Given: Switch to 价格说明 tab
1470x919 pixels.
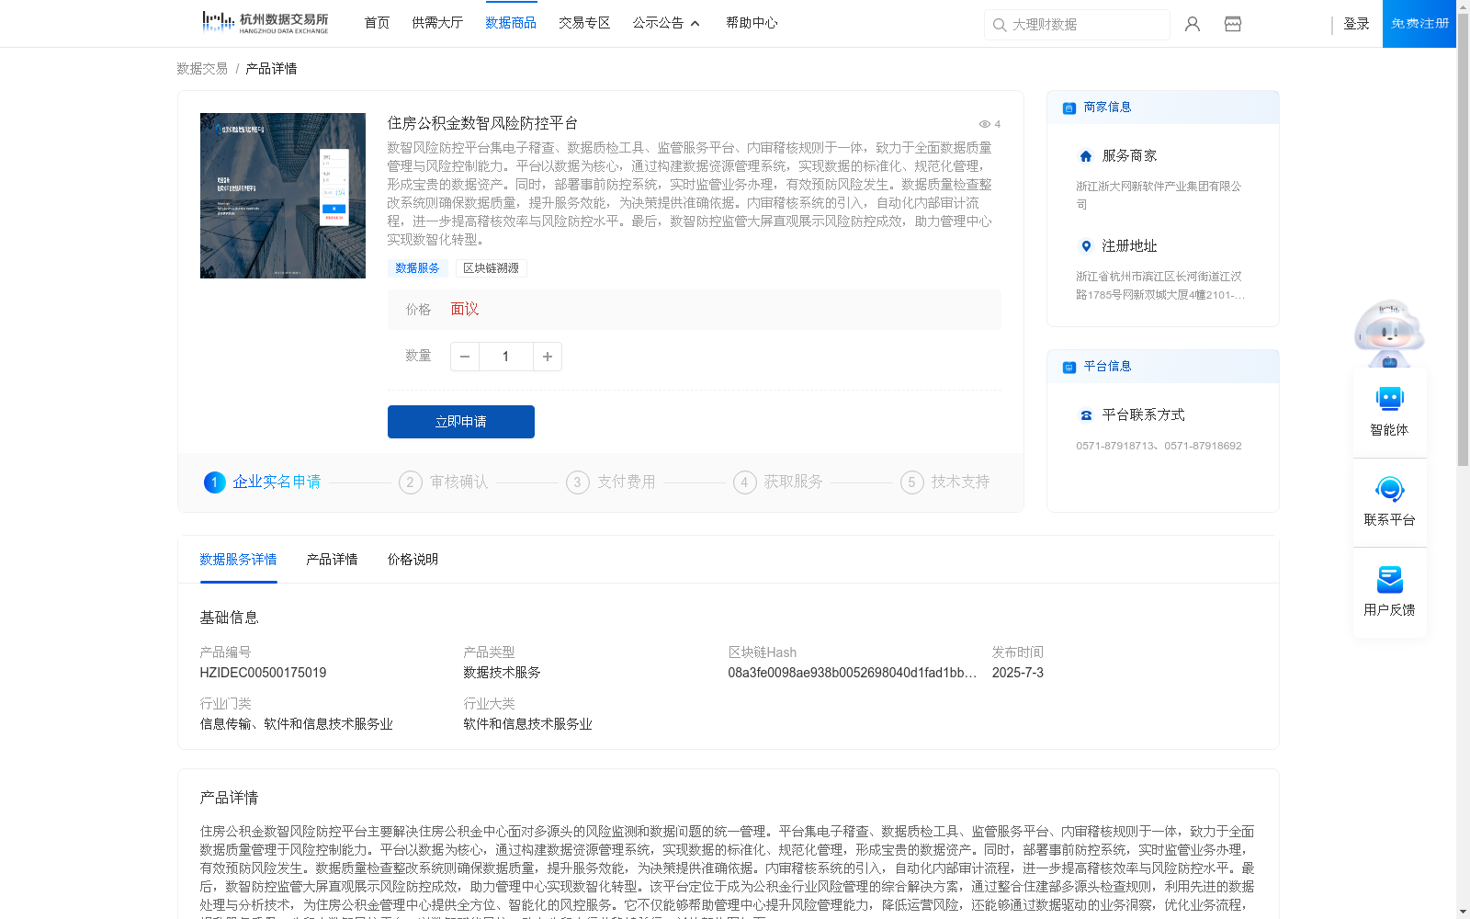Looking at the screenshot, I should coord(413,560).
